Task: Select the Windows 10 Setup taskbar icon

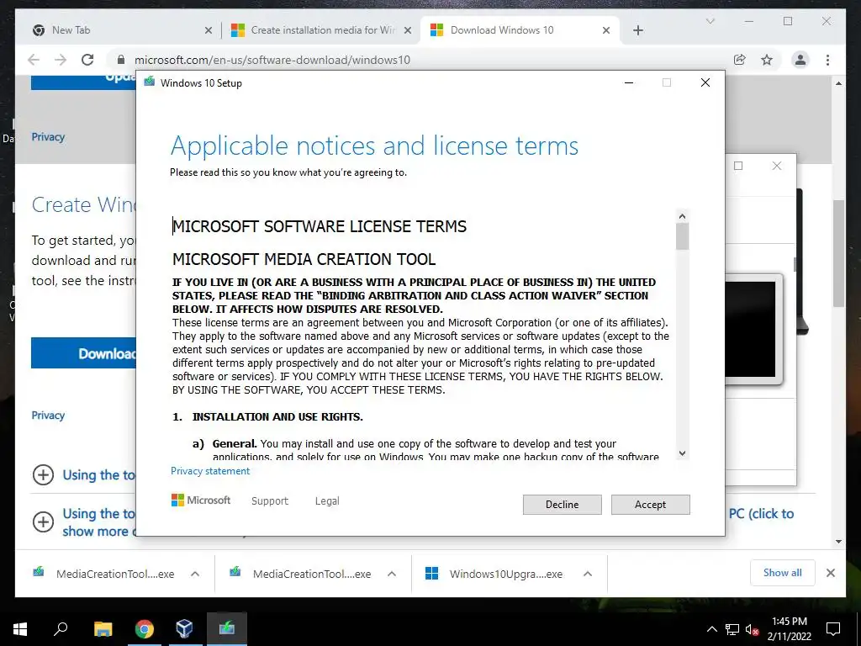Action: point(227,629)
